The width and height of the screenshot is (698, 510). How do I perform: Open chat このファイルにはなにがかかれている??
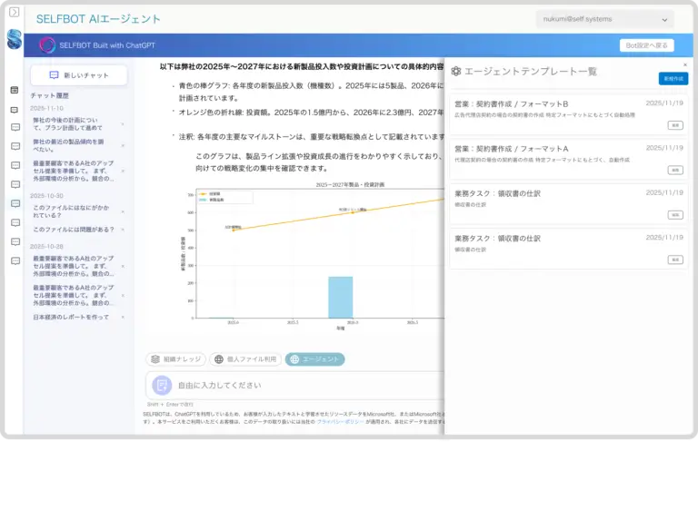pyautogui.click(x=71, y=211)
